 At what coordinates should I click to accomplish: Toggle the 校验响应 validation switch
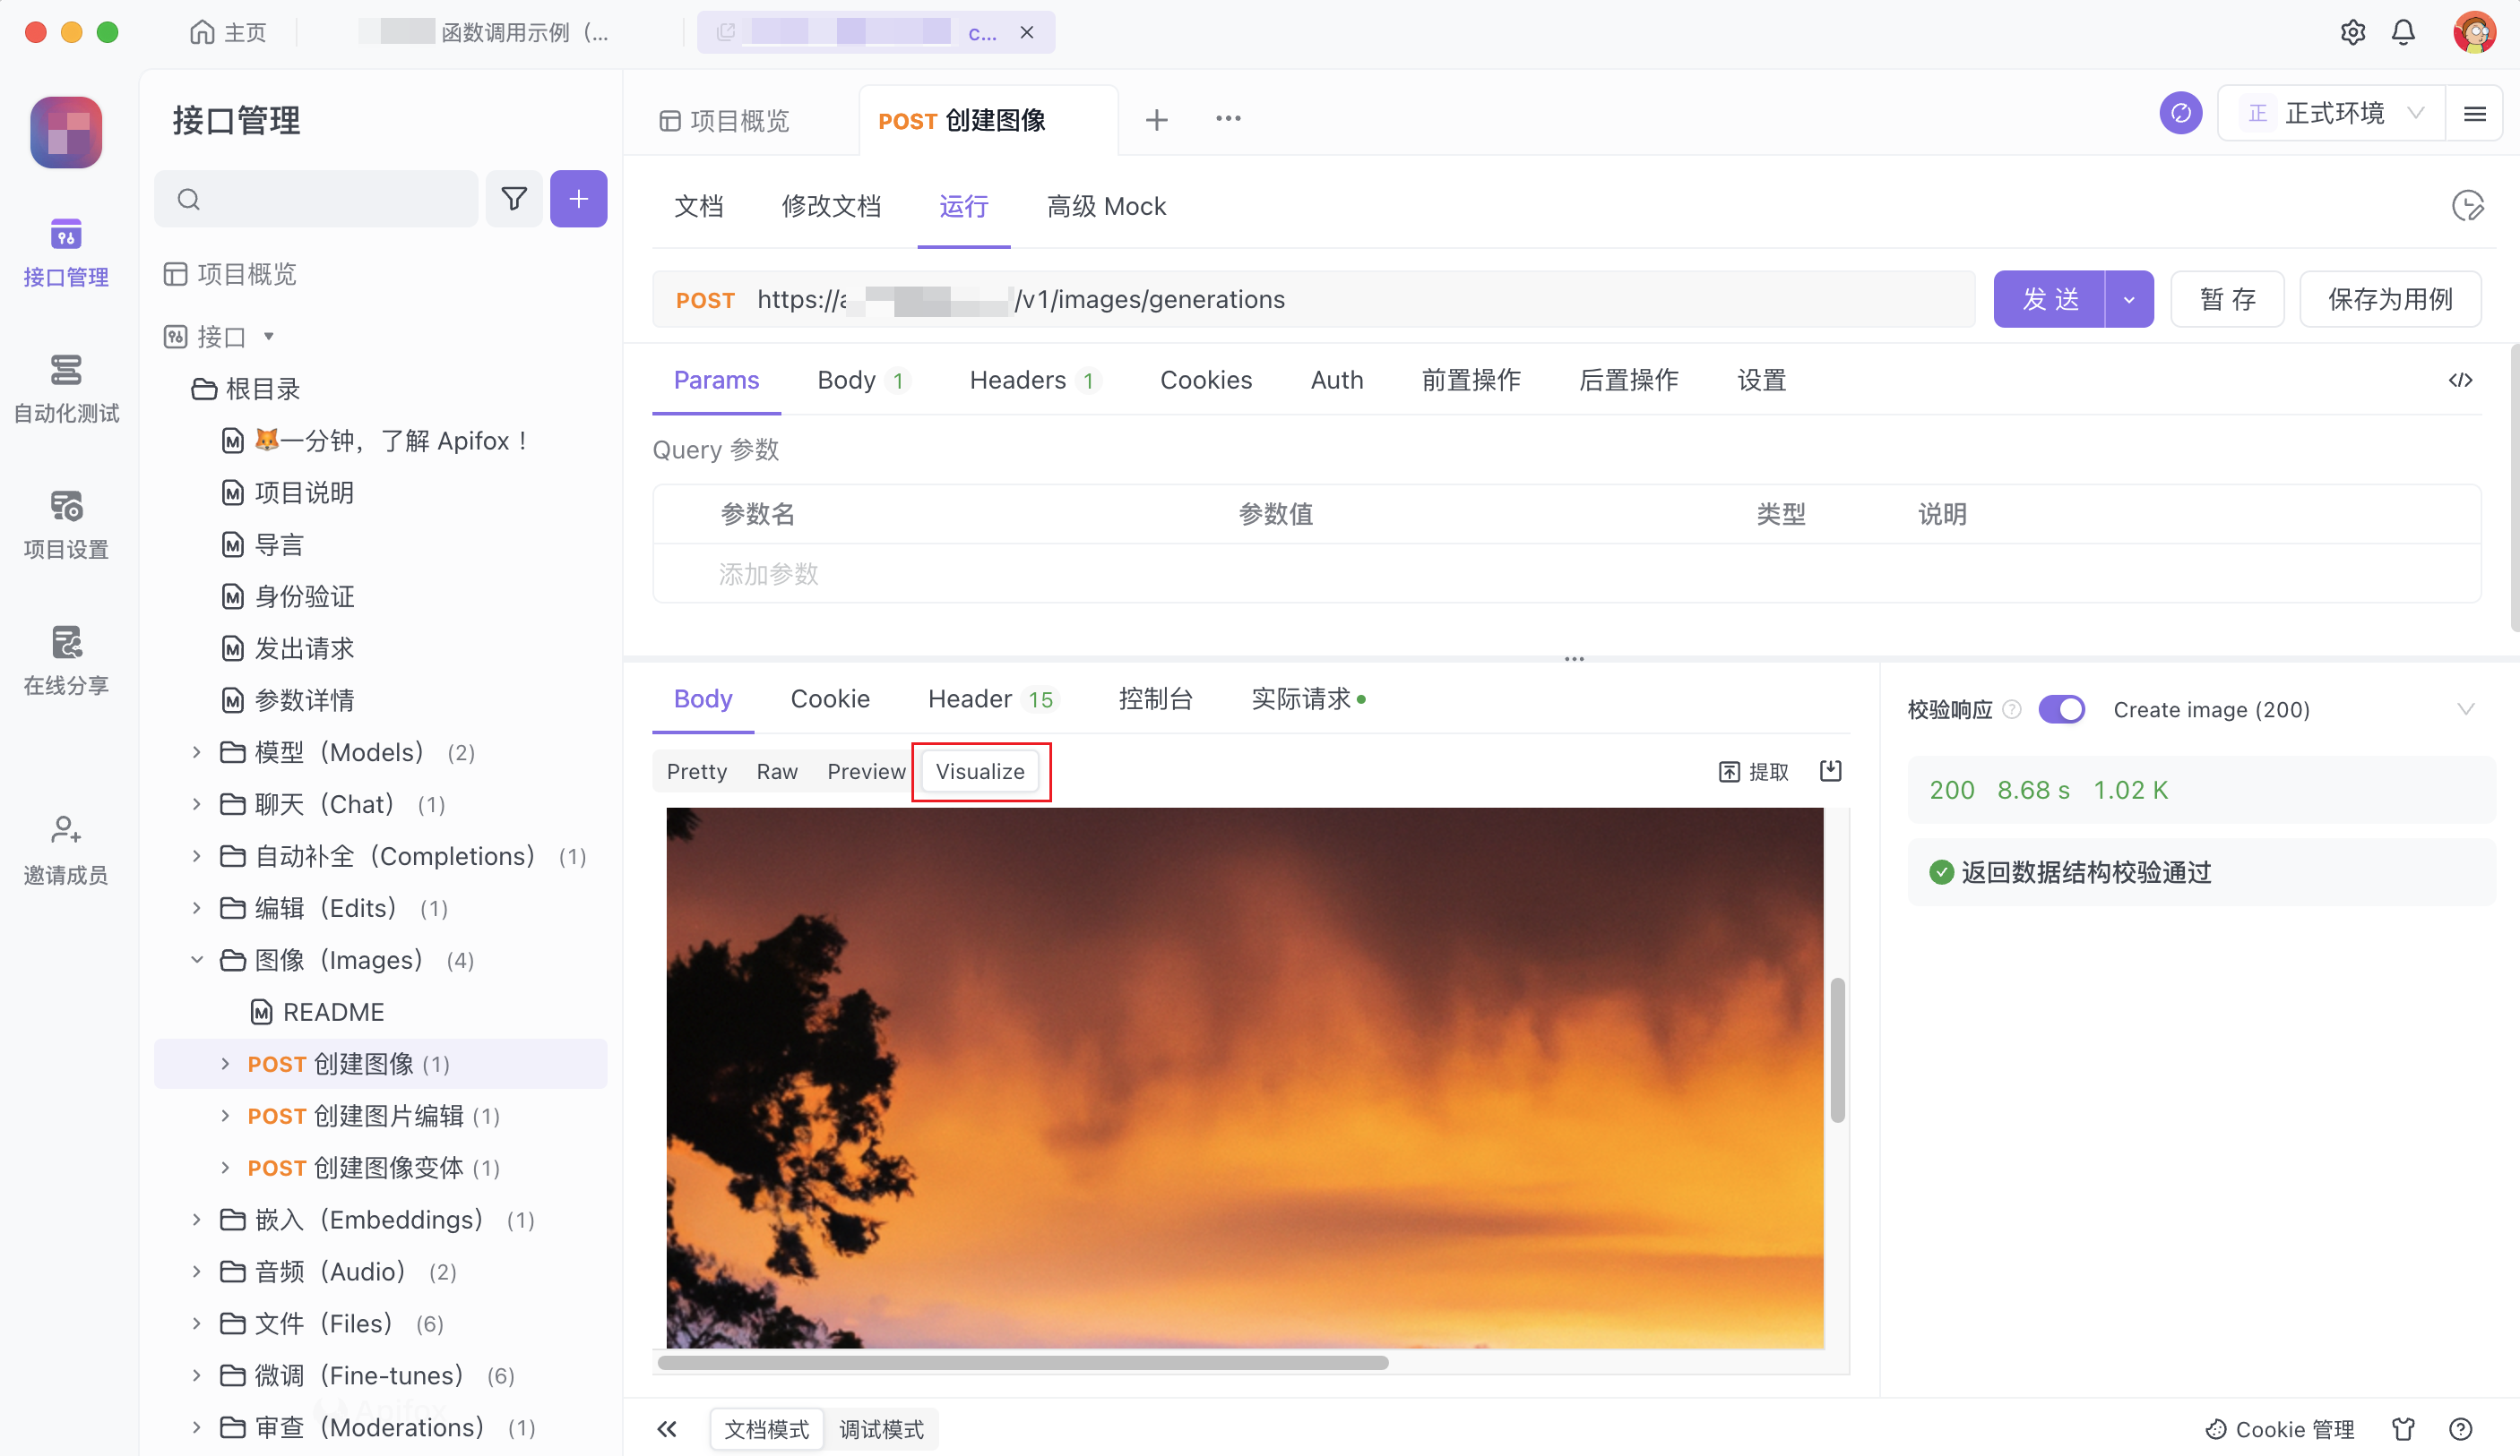click(2062, 708)
